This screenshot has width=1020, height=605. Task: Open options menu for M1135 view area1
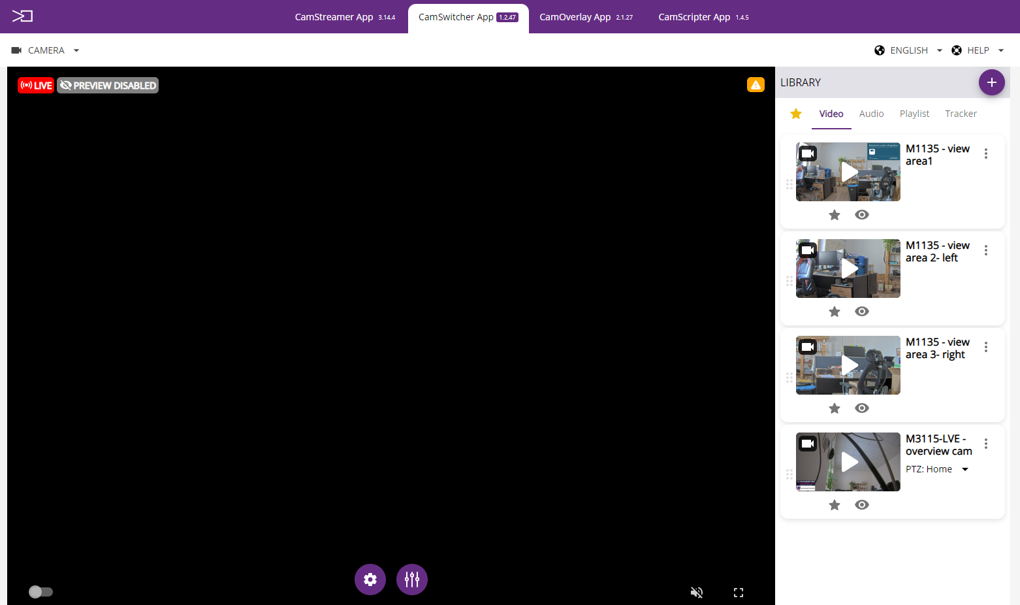(x=986, y=154)
